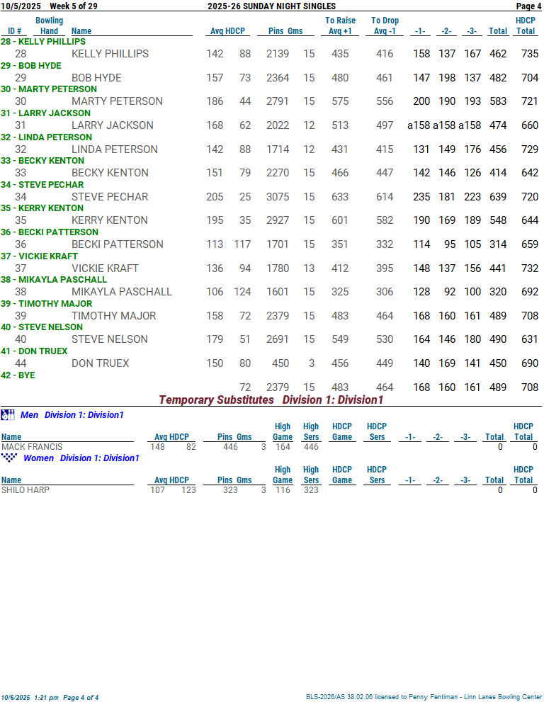Click the Bowling Hand column header

click(x=49, y=26)
